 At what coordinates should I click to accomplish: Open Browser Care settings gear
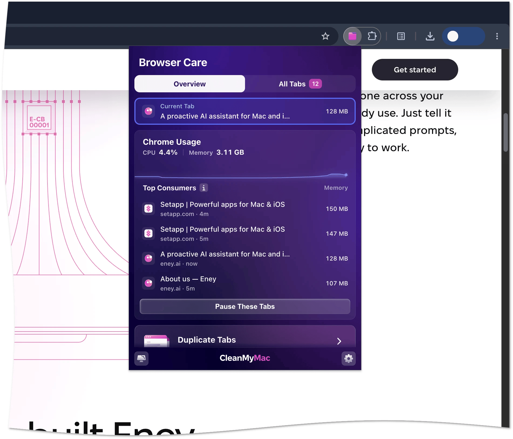pyautogui.click(x=349, y=359)
